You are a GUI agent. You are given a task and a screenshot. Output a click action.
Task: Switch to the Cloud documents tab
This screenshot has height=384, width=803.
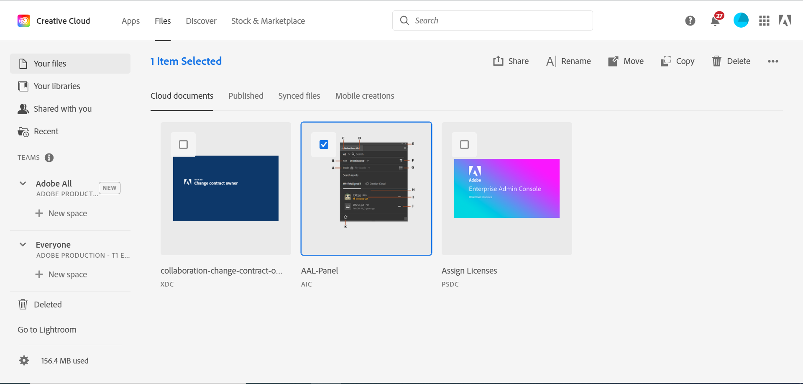[182, 96]
